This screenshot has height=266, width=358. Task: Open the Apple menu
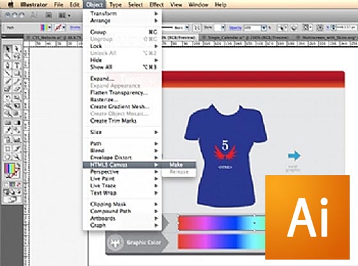click(10, 4)
